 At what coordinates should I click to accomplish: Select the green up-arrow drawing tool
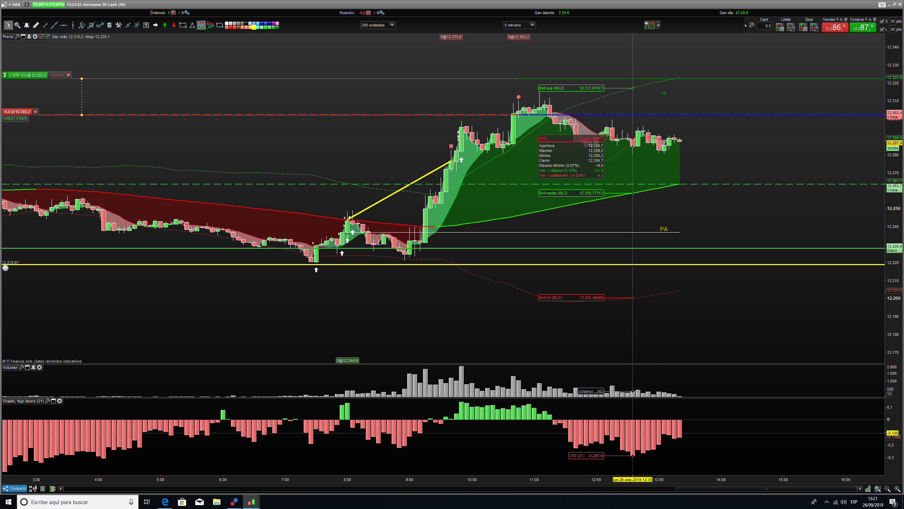165,25
